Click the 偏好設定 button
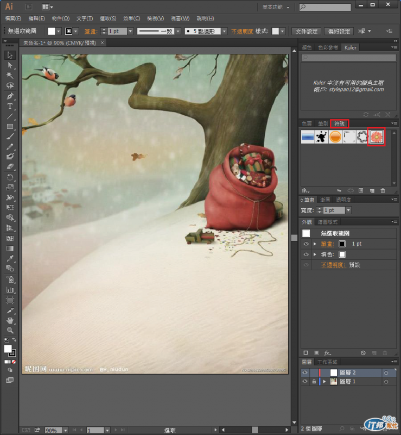 click(339, 32)
